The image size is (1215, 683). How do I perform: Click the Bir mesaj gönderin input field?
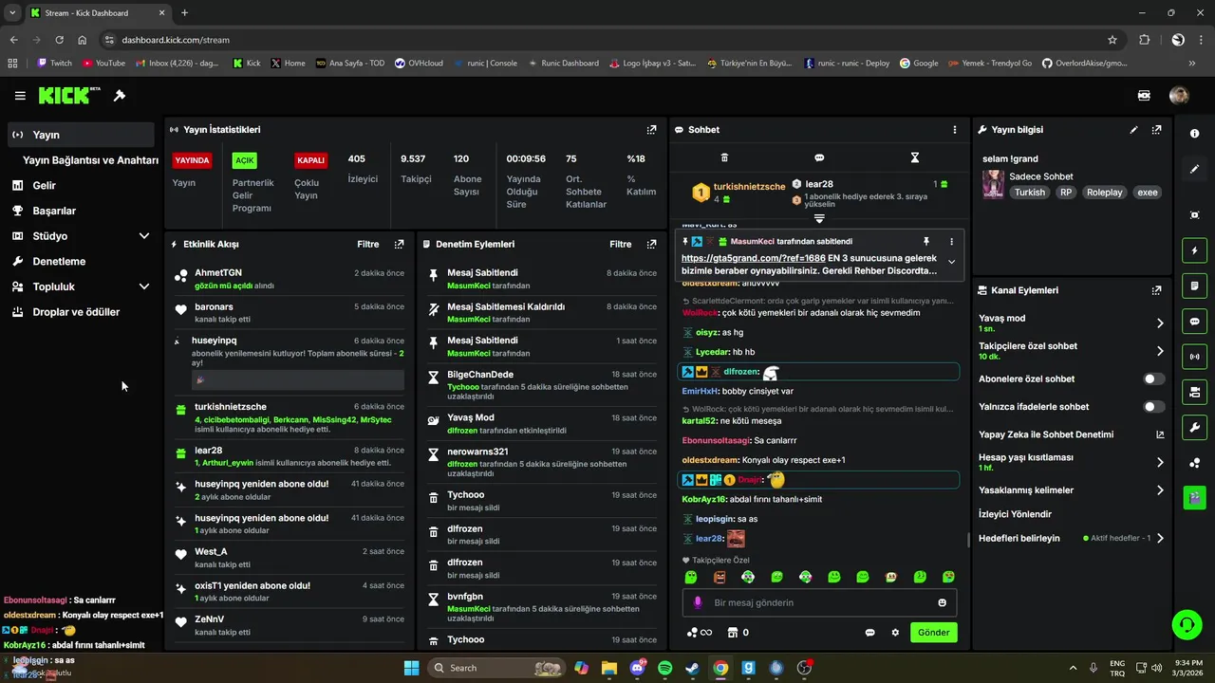click(x=819, y=602)
